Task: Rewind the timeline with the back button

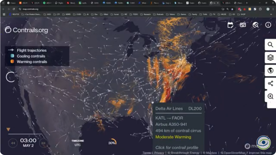Action: pyautogui.click(x=13, y=143)
